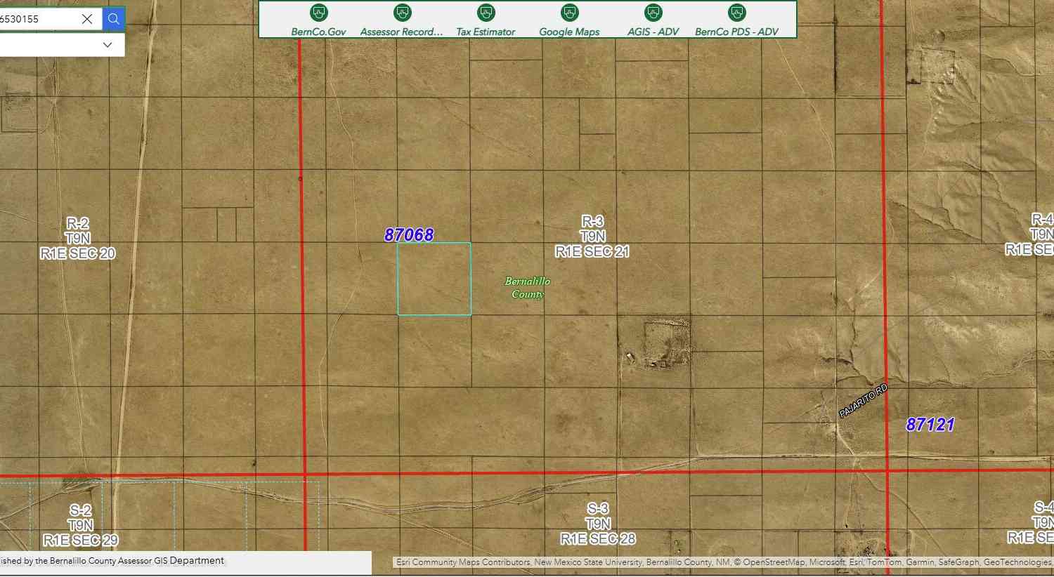Click the Tax Estimator link label
This screenshot has height=577, width=1054.
click(486, 32)
